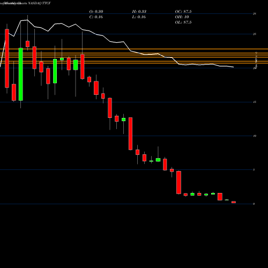This screenshot has height=268, width=268.
Task: Click the '28' price axis label
Action: pos(255,13)
